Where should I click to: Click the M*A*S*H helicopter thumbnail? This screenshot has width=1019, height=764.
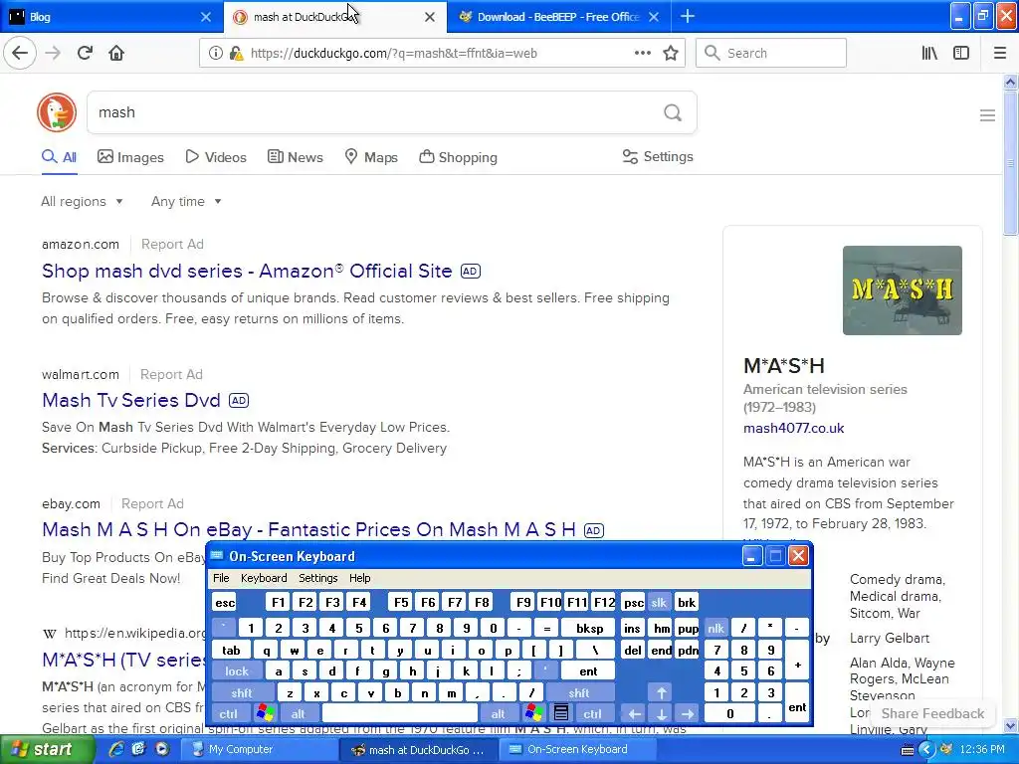(902, 290)
